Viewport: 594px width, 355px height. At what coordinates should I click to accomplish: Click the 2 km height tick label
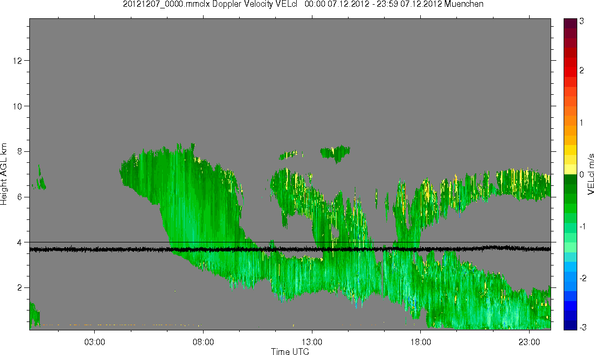(20, 288)
